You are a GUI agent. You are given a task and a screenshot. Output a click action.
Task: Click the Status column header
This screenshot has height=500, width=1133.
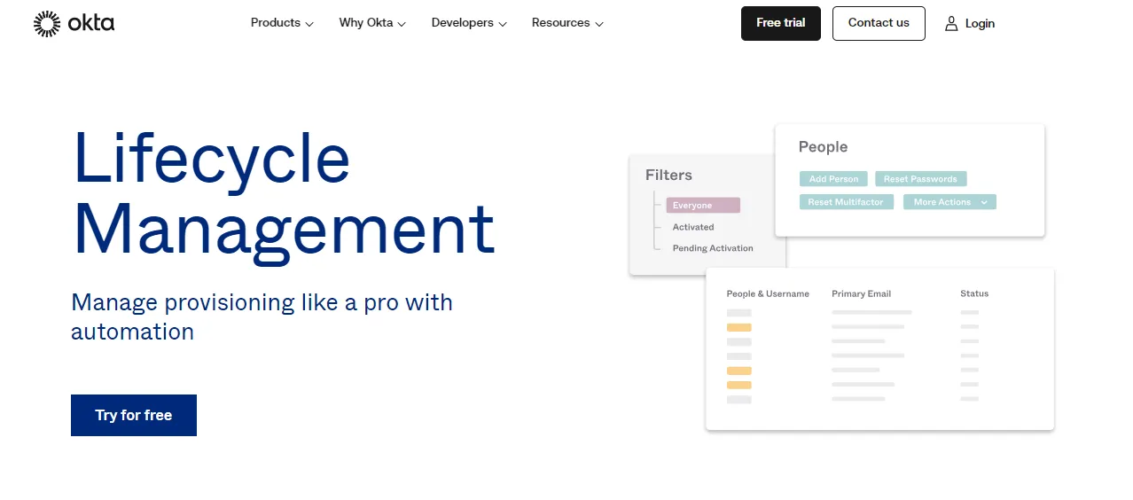974,293
